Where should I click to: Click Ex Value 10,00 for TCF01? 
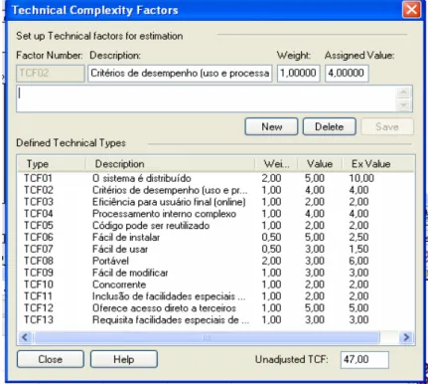pos(361,178)
